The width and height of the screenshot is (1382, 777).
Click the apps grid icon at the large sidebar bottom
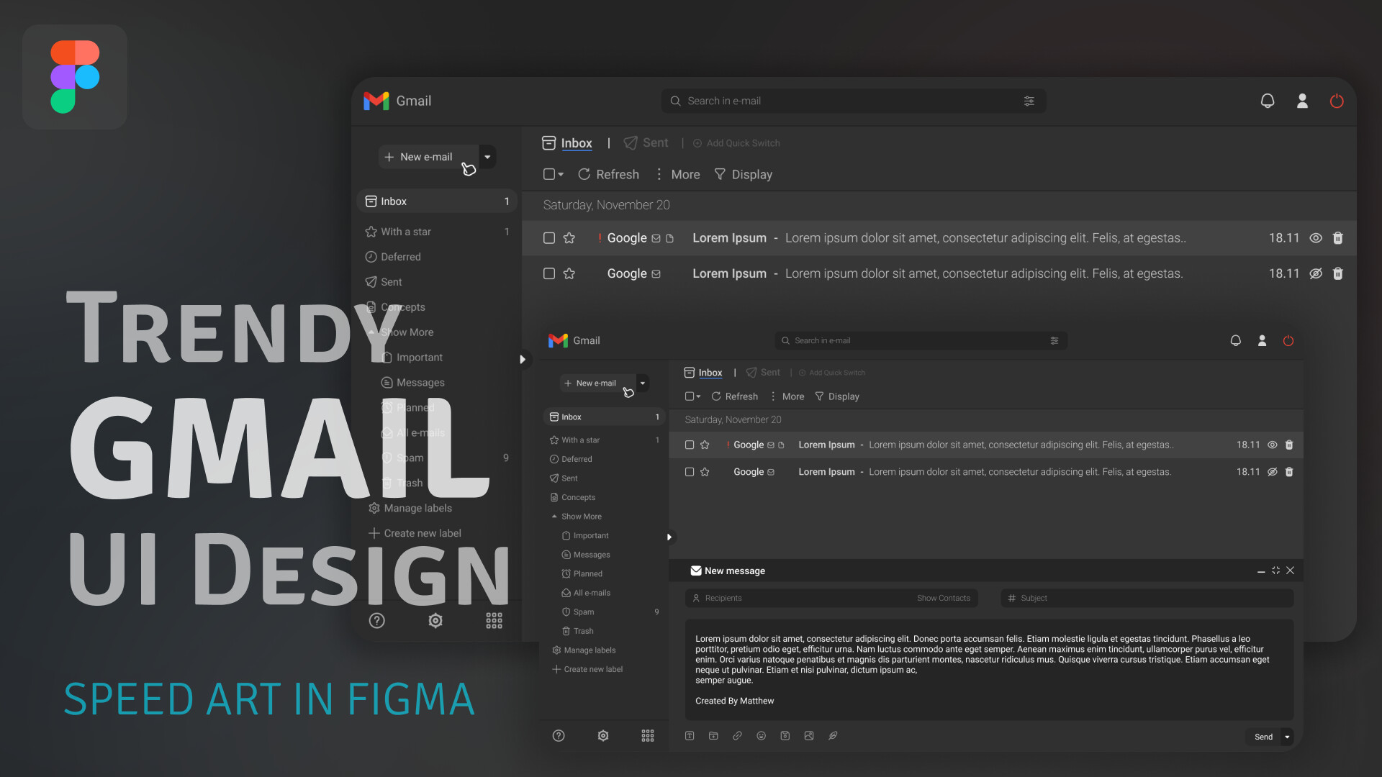[494, 621]
